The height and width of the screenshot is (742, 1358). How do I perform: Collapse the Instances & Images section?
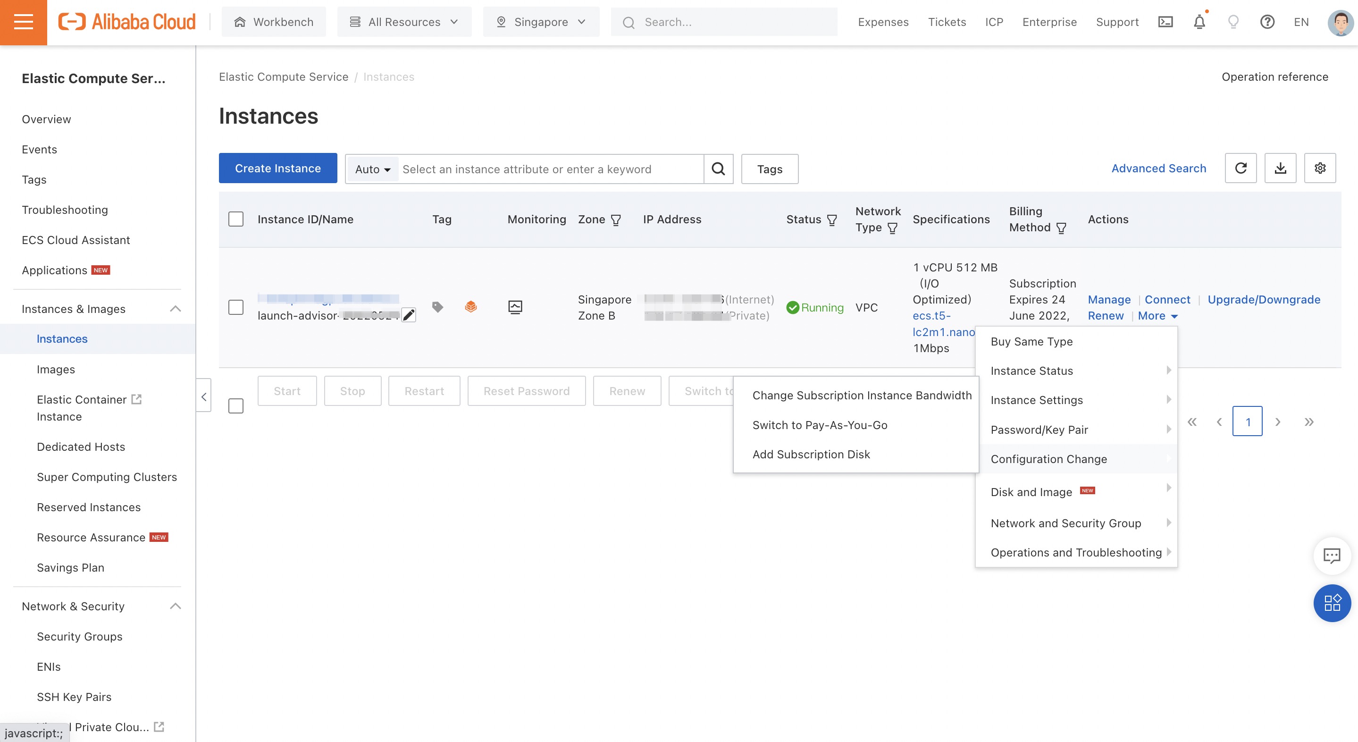point(176,309)
